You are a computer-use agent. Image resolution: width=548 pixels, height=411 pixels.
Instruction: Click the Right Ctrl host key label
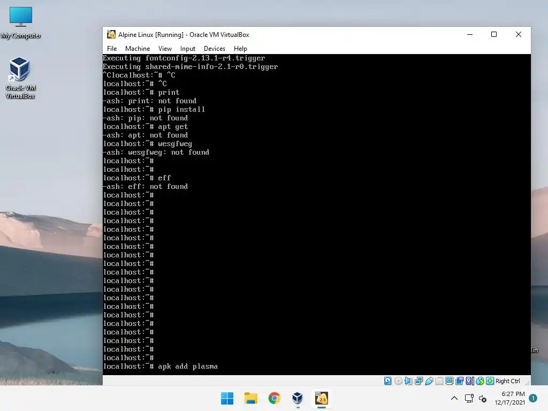[x=508, y=381]
